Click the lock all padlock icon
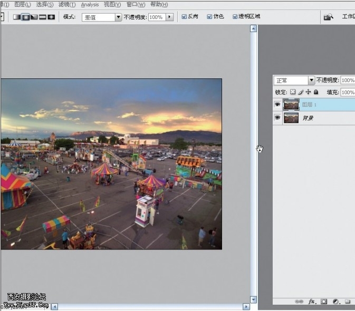The width and height of the screenshot is (355, 311). (x=316, y=92)
